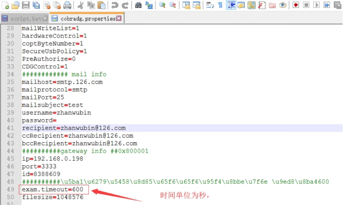Image resolution: width=343 pixels, height=205 pixels.
Task: Open Find with the binoculars icon
Action: [x=138, y=6]
